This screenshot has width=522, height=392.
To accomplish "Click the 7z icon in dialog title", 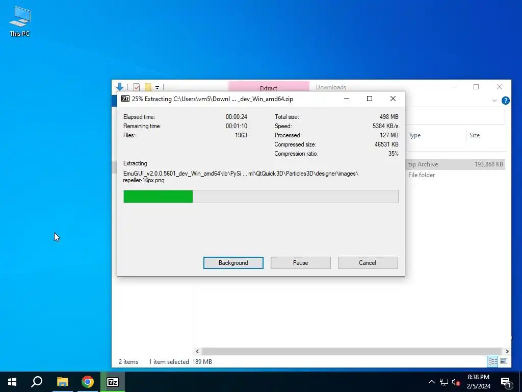I will click(x=125, y=99).
